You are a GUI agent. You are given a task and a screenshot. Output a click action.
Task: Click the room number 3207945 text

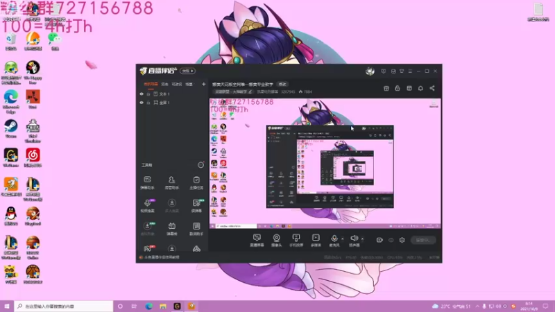[288, 92]
